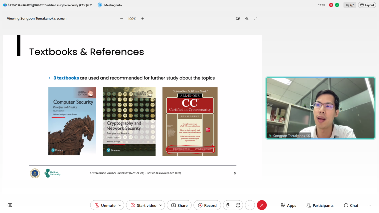Open closed captions icon at bottom left
The image size is (379, 213).
pos(10,205)
